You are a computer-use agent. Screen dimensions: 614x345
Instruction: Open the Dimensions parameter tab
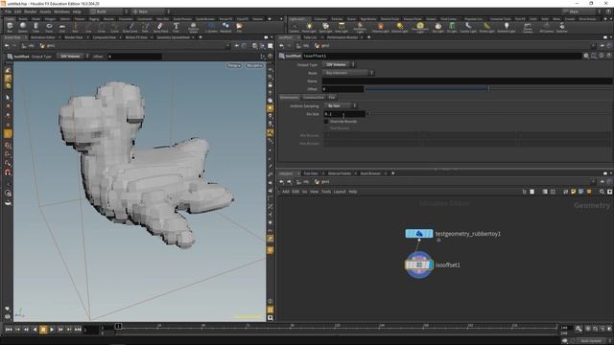tap(290, 98)
